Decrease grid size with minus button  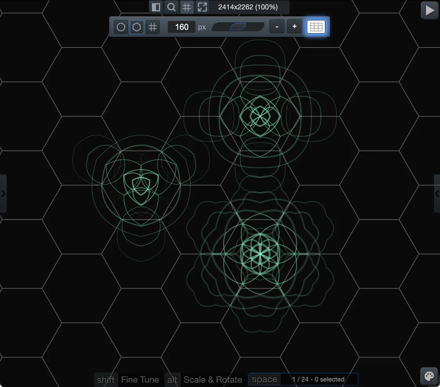277,27
